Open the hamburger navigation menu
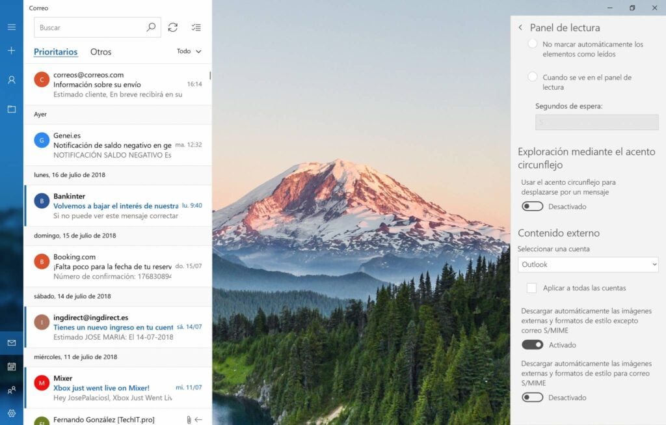This screenshot has width=666, height=425. tap(12, 27)
